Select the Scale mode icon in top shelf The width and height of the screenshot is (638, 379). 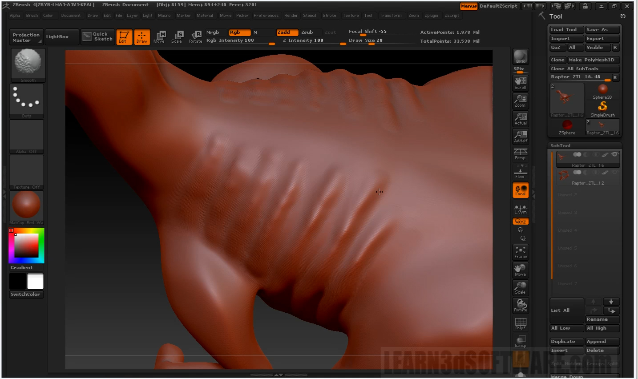pyautogui.click(x=177, y=36)
